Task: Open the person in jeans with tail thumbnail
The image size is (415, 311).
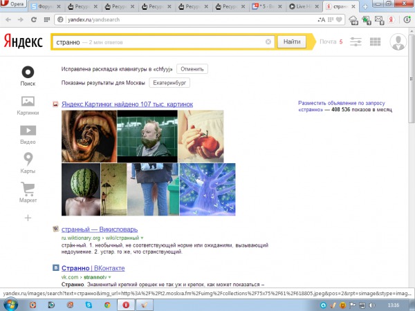Action: (x=153, y=189)
